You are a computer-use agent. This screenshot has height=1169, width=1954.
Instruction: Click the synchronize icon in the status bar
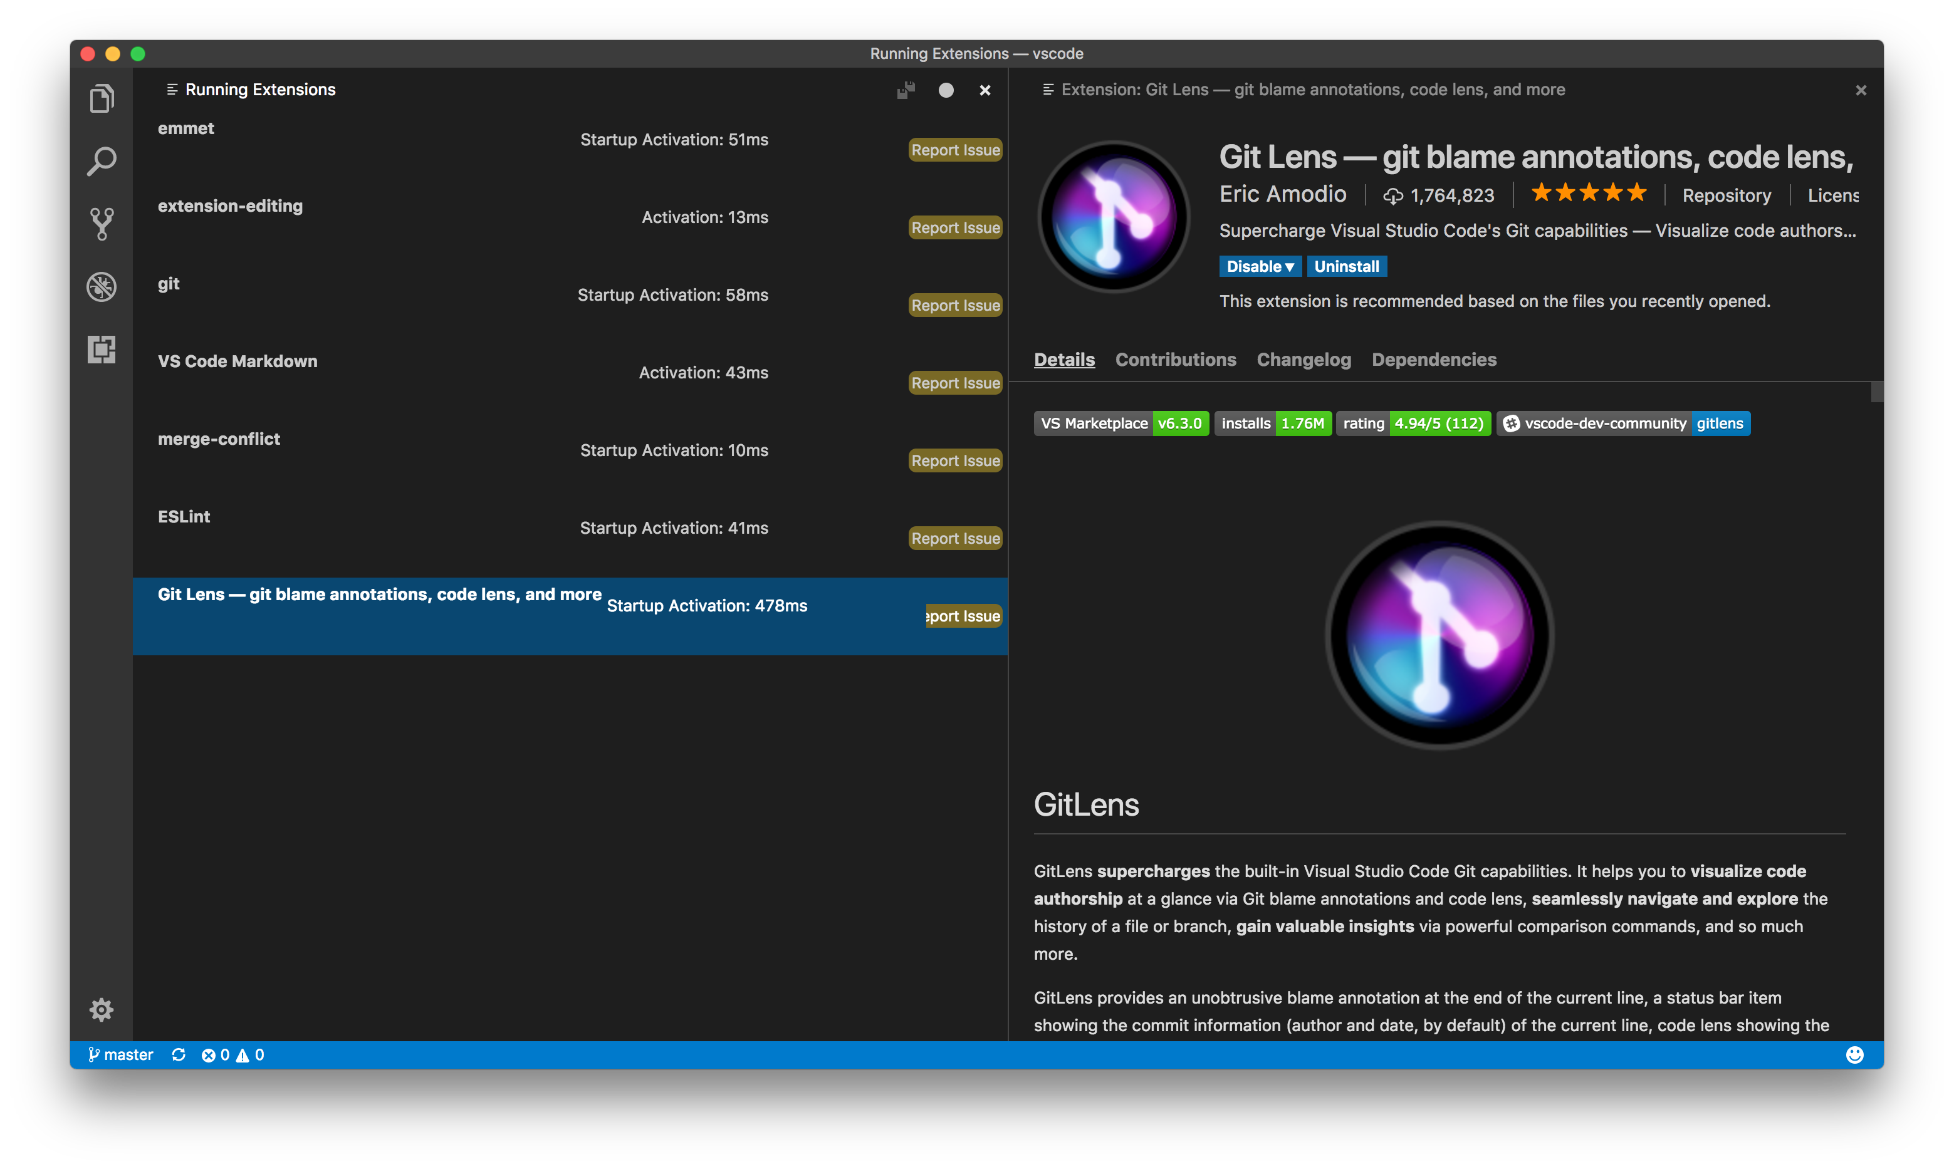click(x=179, y=1054)
